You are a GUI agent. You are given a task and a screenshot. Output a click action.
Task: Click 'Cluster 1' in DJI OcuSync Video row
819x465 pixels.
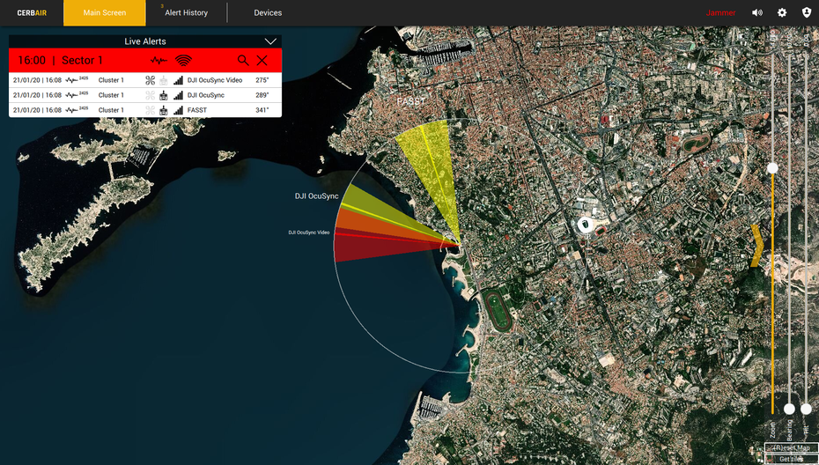coord(111,80)
